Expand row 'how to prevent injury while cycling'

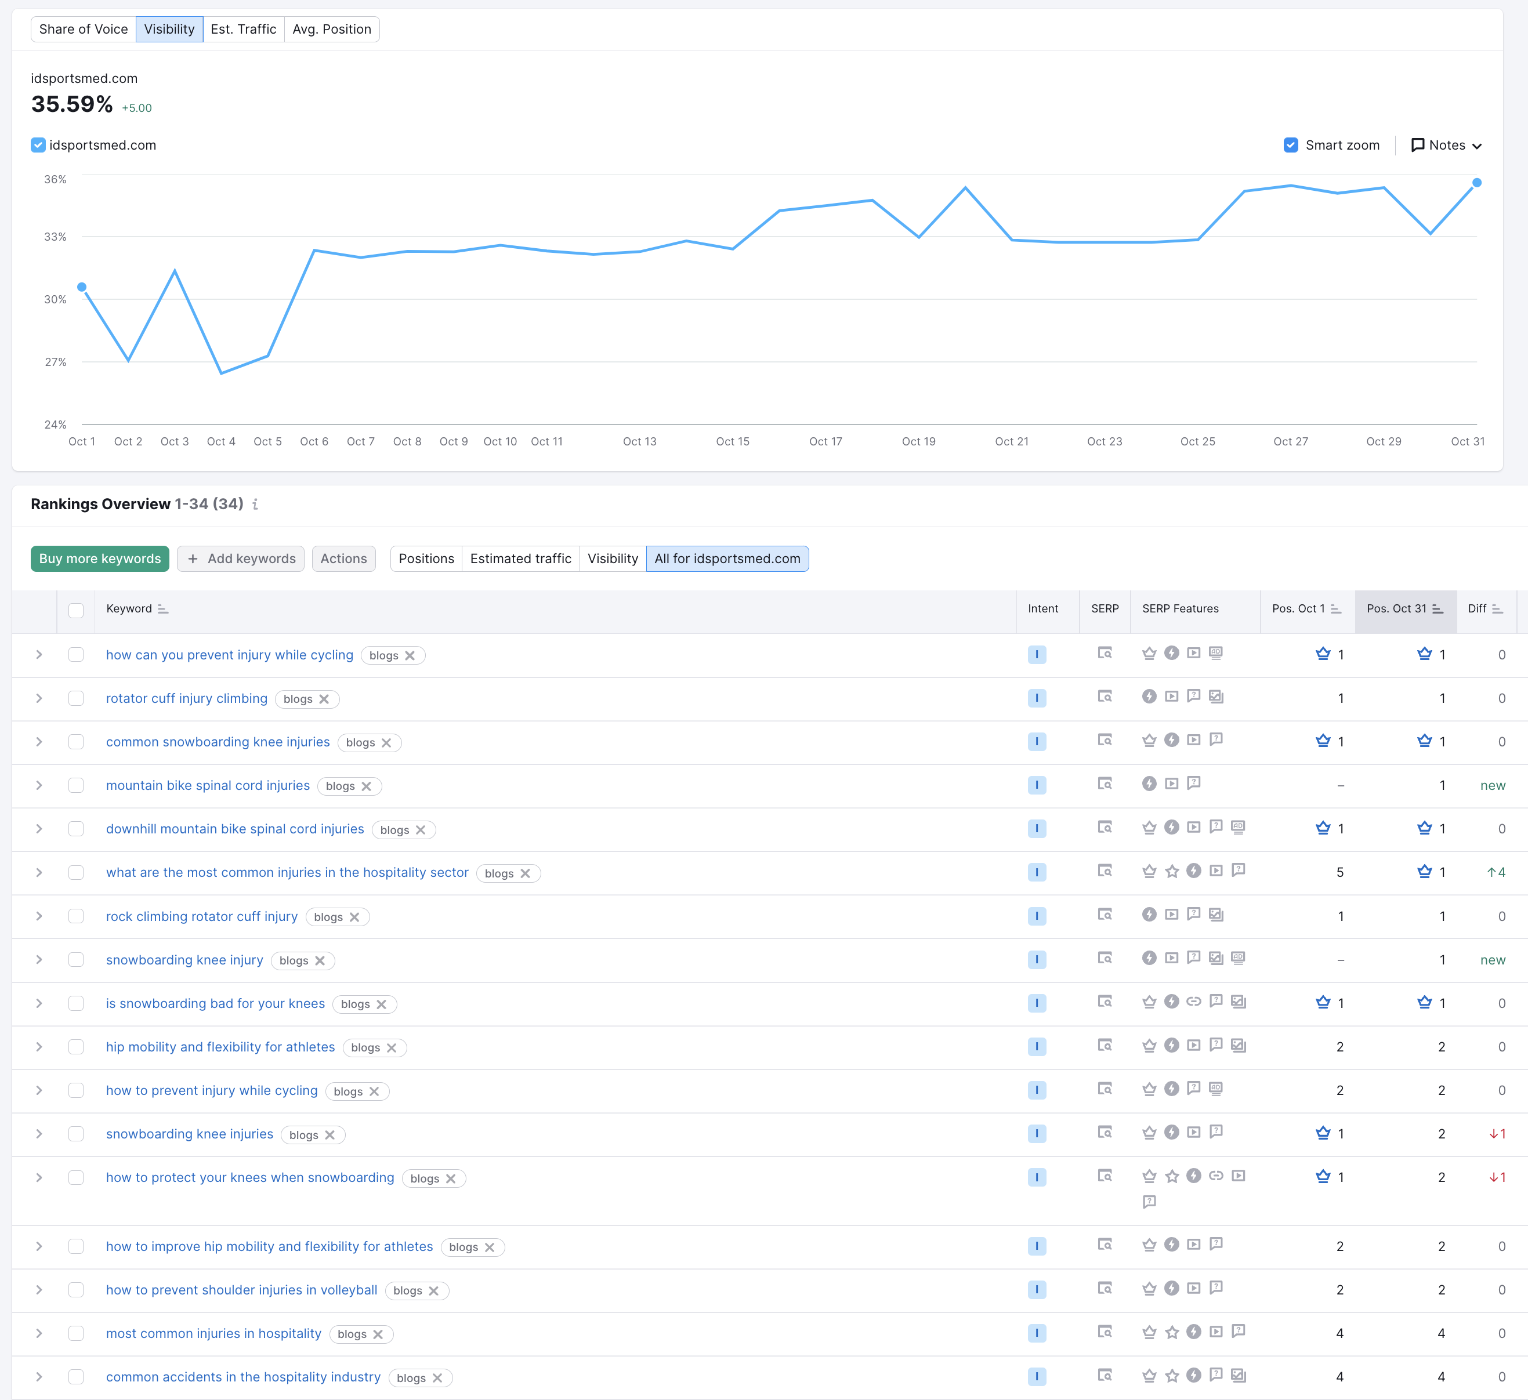click(39, 1090)
